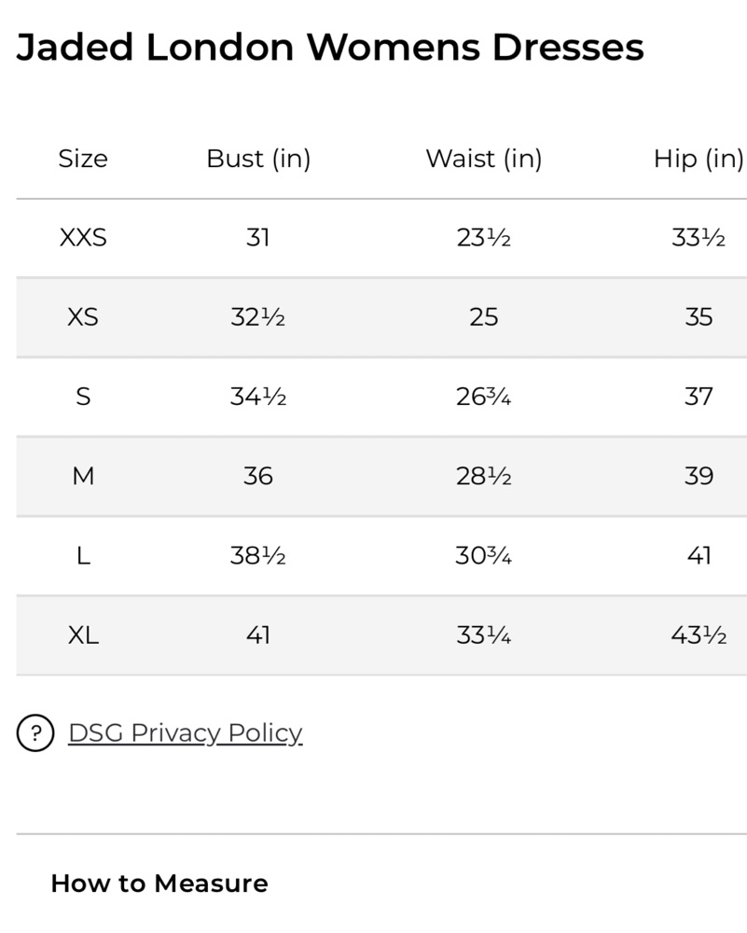Viewport: 747px width, 933px height.
Task: Select the M size row label
Action: (x=83, y=476)
